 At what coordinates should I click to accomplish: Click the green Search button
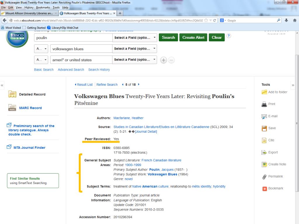pyautogui.click(x=168, y=37)
